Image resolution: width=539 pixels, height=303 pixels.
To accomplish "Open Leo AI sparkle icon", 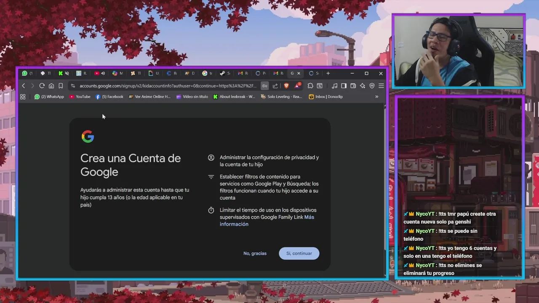I will (362, 86).
